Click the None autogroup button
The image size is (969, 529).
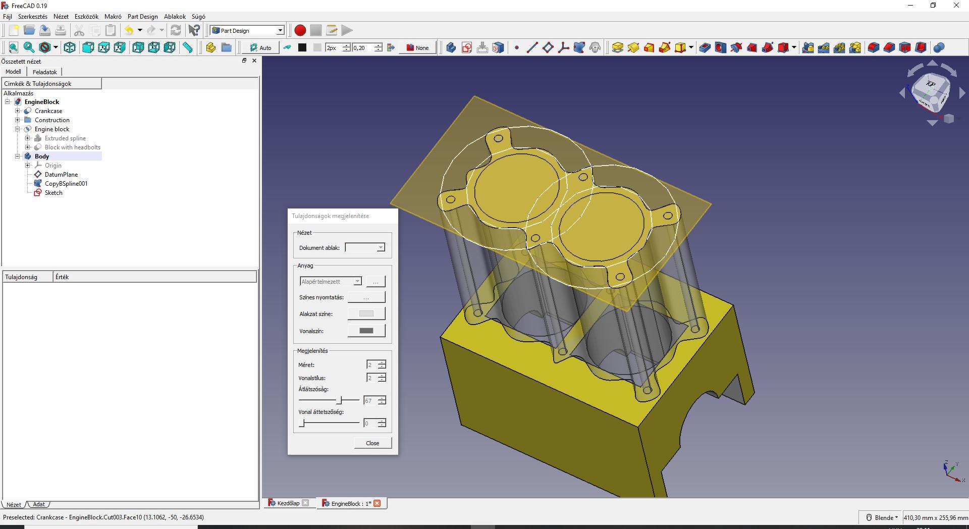point(417,47)
